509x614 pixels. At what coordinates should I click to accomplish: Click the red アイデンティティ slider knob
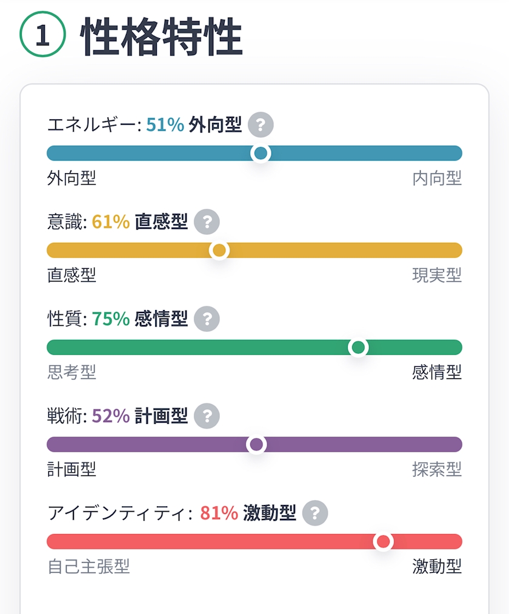point(383,541)
